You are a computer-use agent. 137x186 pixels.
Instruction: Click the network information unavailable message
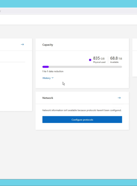(x=82, y=110)
